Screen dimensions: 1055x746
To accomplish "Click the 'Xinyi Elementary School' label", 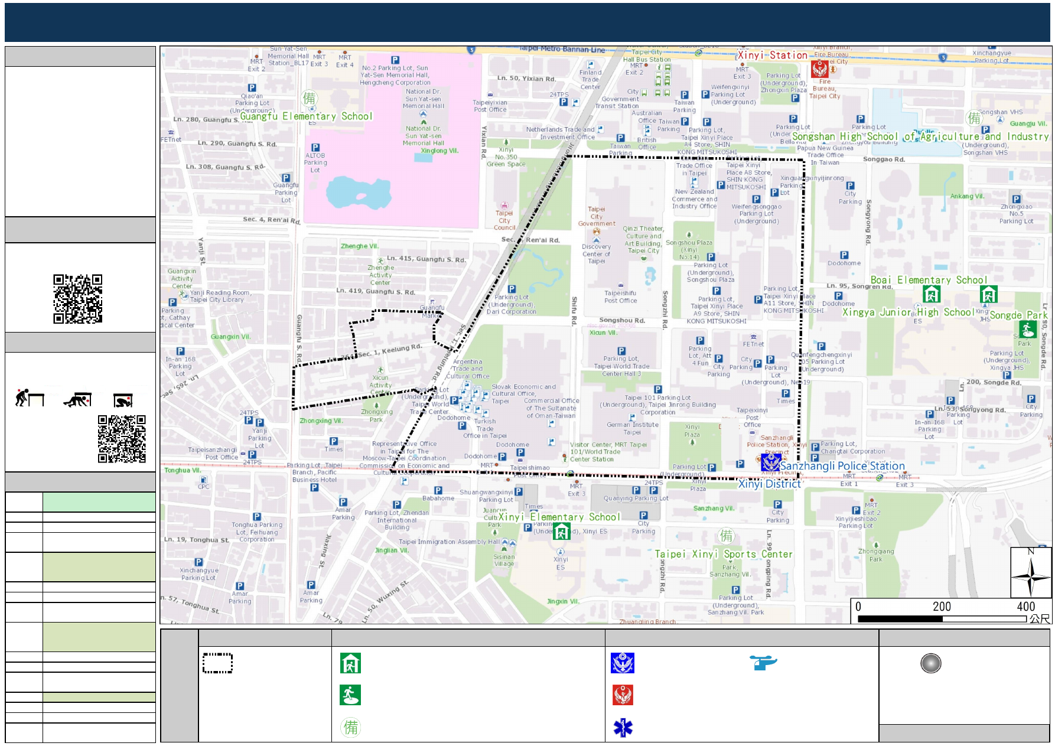I will 559,517.
